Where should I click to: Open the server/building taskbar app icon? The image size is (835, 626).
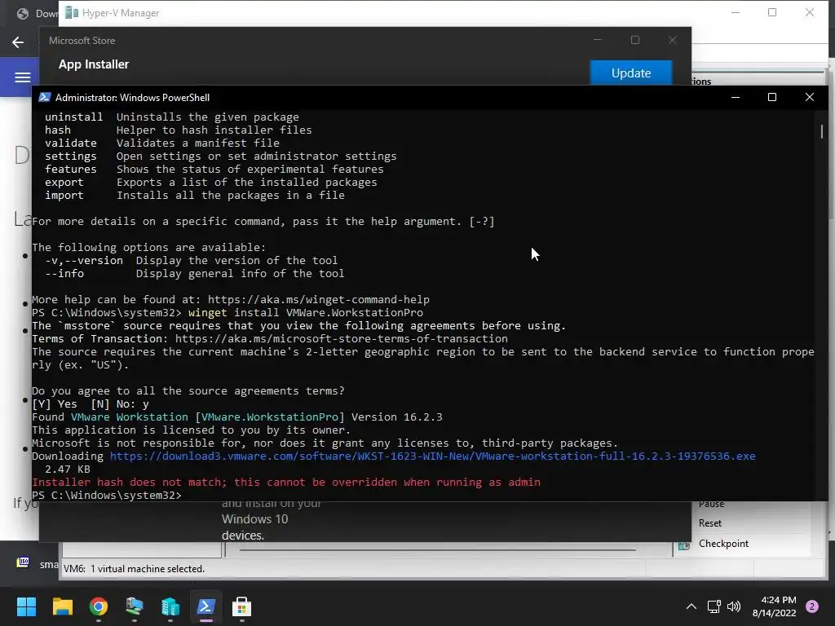coord(170,606)
